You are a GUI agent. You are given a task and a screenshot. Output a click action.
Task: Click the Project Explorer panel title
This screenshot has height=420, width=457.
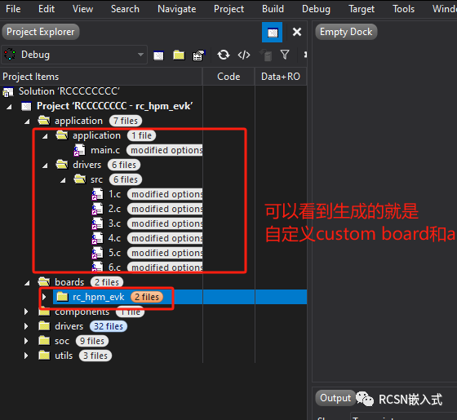coord(41,32)
